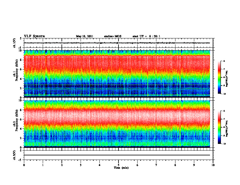The width and height of the screenshot is (240, 185).
Task: Click the ch.1 frequency tick label '4'
Action: tap(21, 79)
